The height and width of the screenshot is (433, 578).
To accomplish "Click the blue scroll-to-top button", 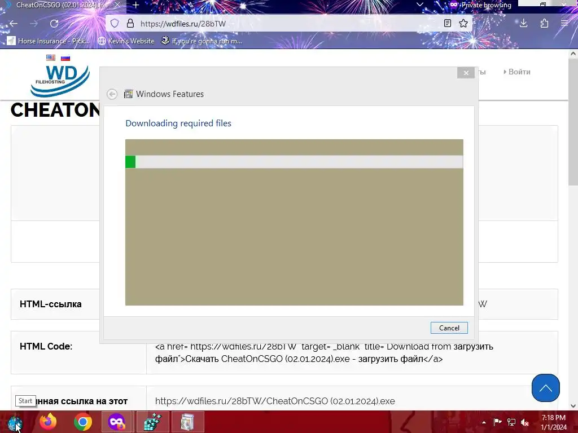I will click(546, 388).
